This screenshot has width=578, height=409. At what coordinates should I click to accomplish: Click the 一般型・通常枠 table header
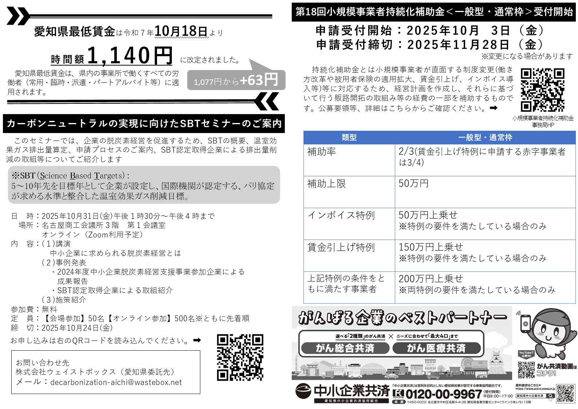(x=485, y=138)
